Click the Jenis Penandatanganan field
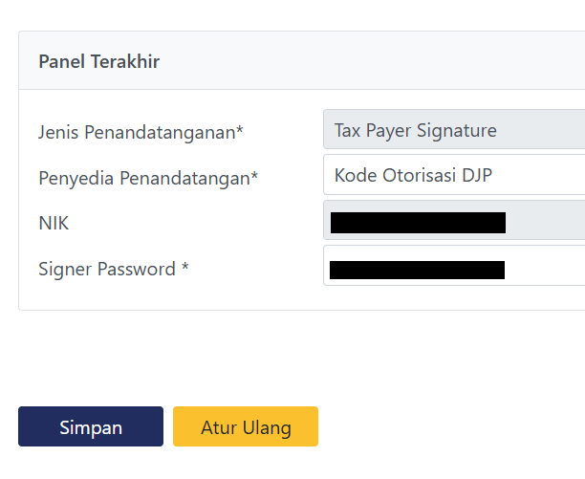The height and width of the screenshot is (479, 585). (x=454, y=130)
